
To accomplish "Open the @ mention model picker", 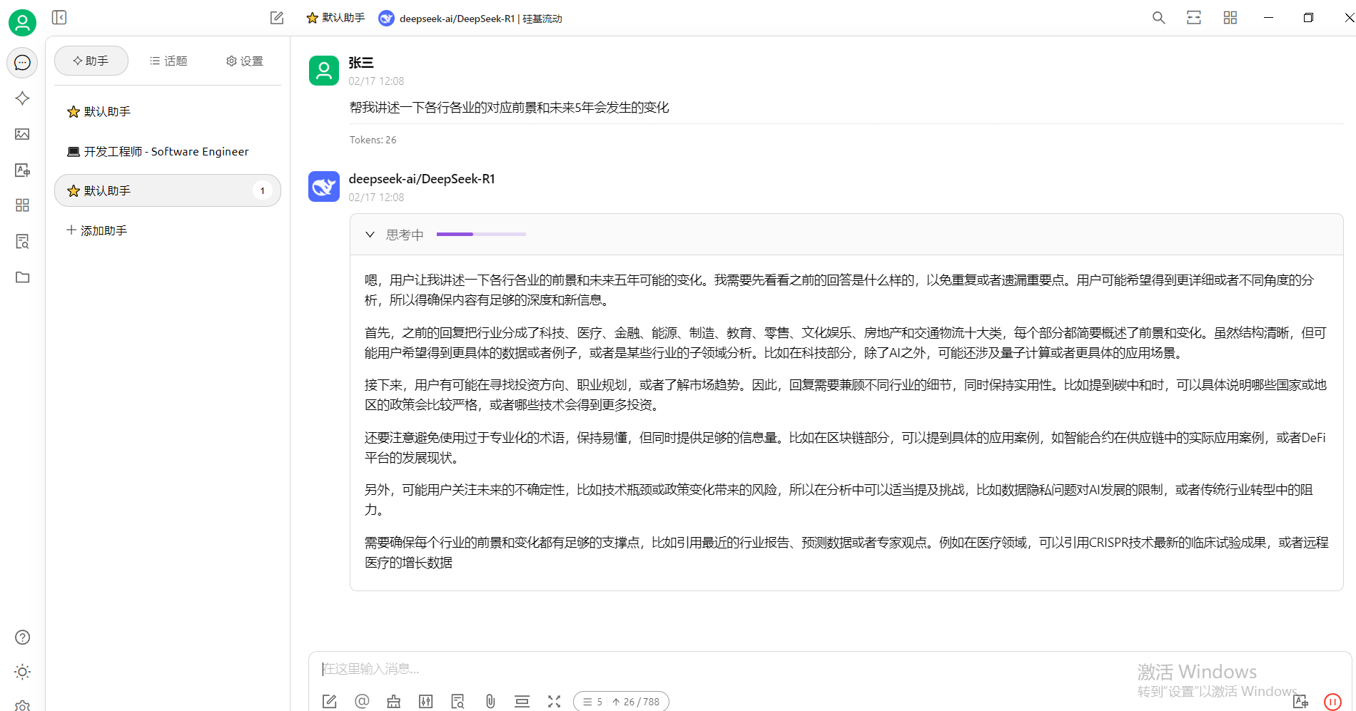I will point(362,702).
